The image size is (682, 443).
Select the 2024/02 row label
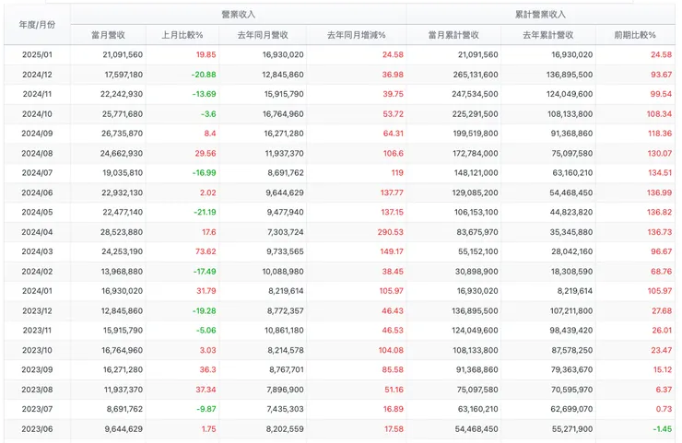[x=37, y=272]
